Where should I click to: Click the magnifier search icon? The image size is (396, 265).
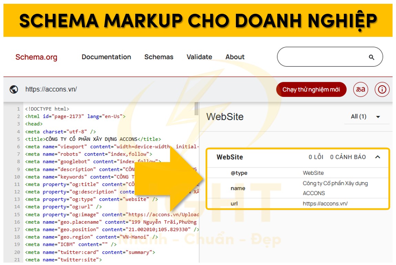click(371, 57)
